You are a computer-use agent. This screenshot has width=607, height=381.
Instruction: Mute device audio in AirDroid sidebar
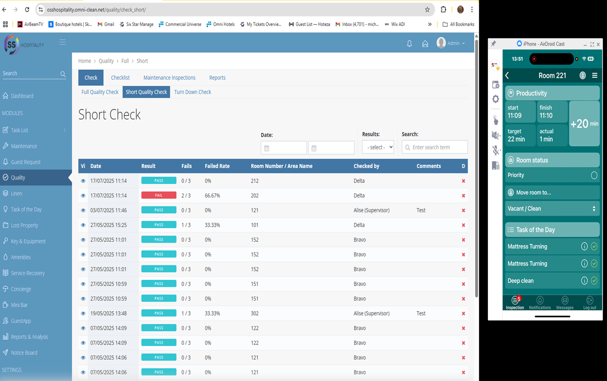pos(495,135)
